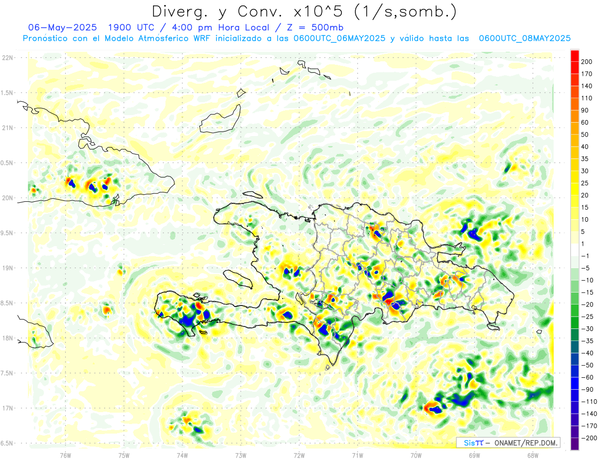Click the 70W longitude label
This screenshot has height=462, width=598.
[416, 455]
